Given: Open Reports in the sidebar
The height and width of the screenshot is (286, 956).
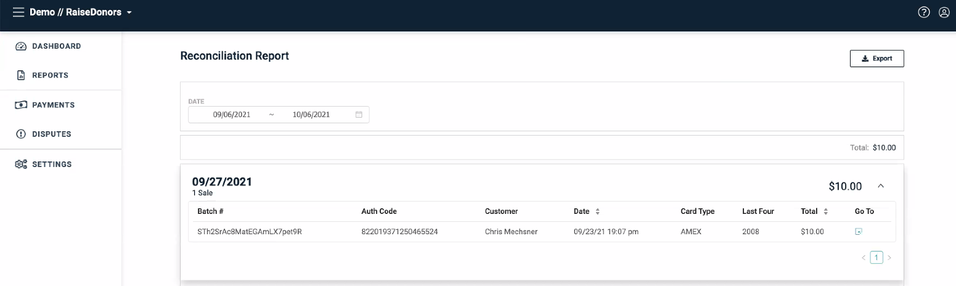Looking at the screenshot, I should 50,75.
